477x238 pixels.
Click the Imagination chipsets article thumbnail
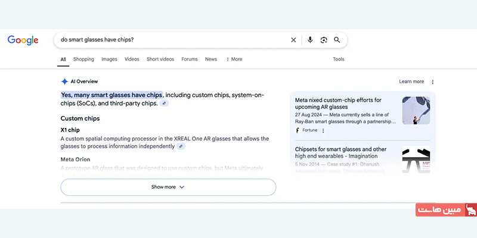pos(416,159)
